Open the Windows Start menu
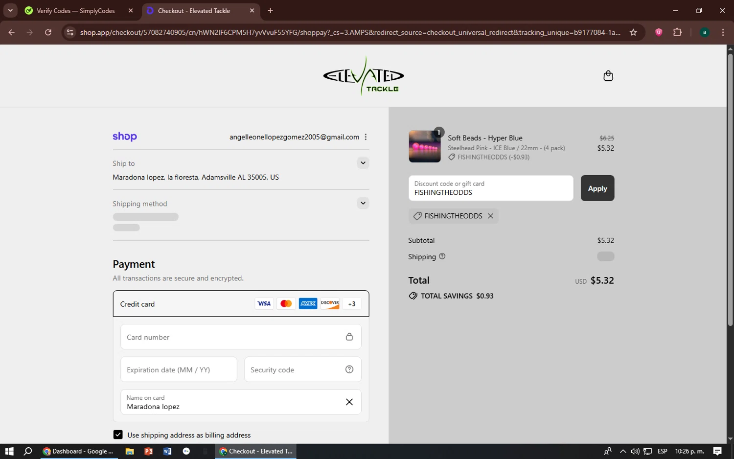734x459 pixels. click(9, 451)
